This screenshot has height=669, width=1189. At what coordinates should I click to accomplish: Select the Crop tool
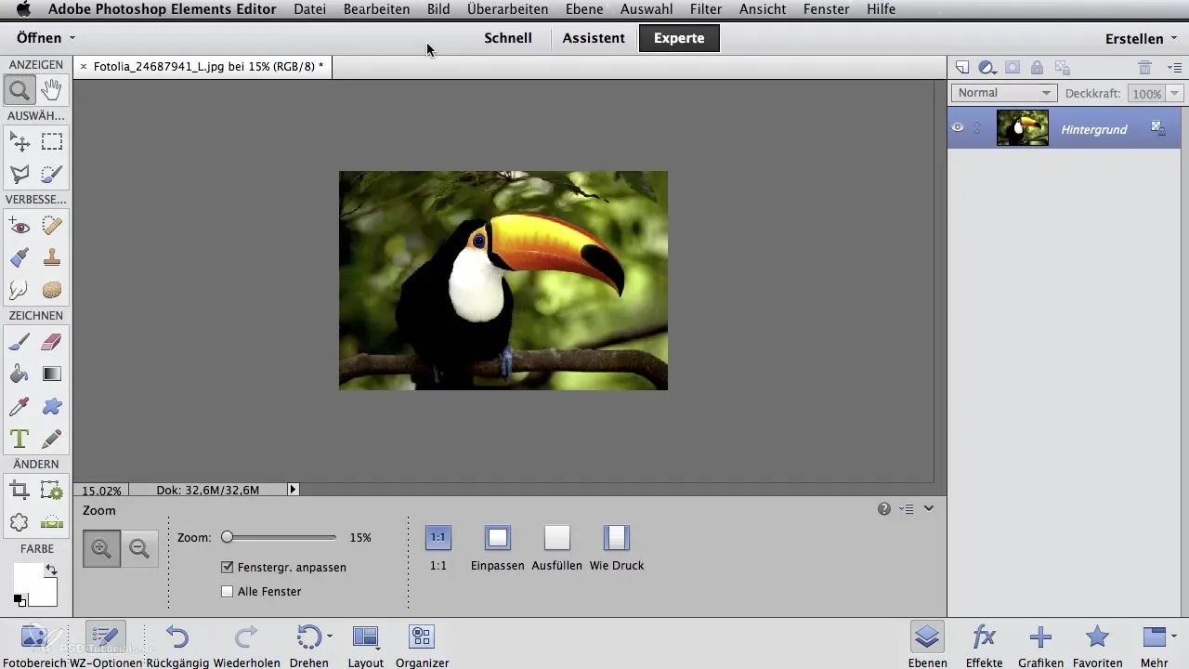click(20, 491)
